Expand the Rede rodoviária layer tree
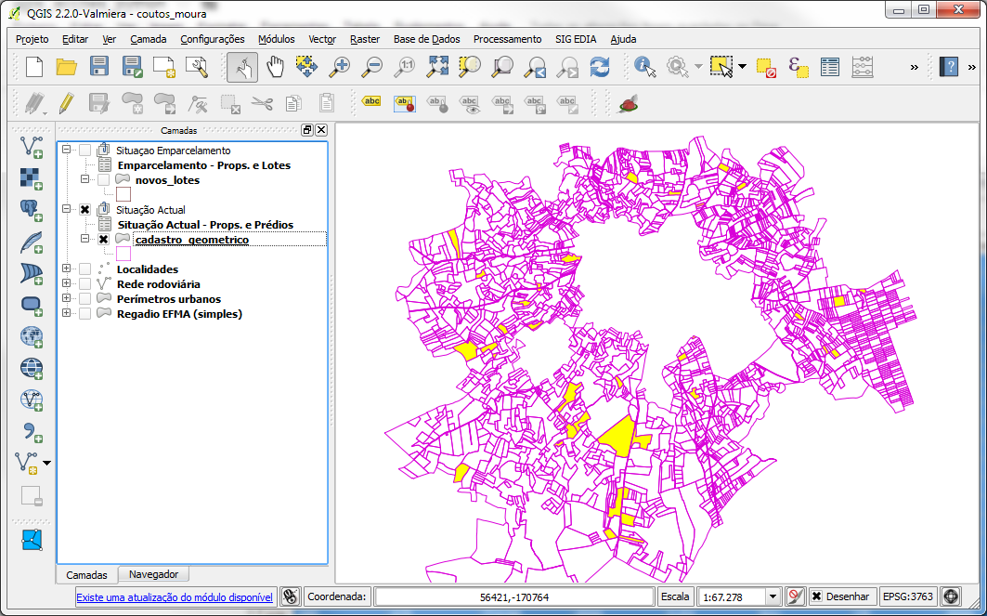Viewport: 987px width, 616px height. [x=66, y=283]
